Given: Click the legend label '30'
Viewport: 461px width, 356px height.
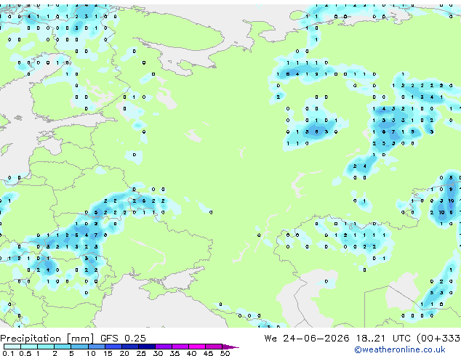Looking at the screenshot, I should click(x=159, y=353).
